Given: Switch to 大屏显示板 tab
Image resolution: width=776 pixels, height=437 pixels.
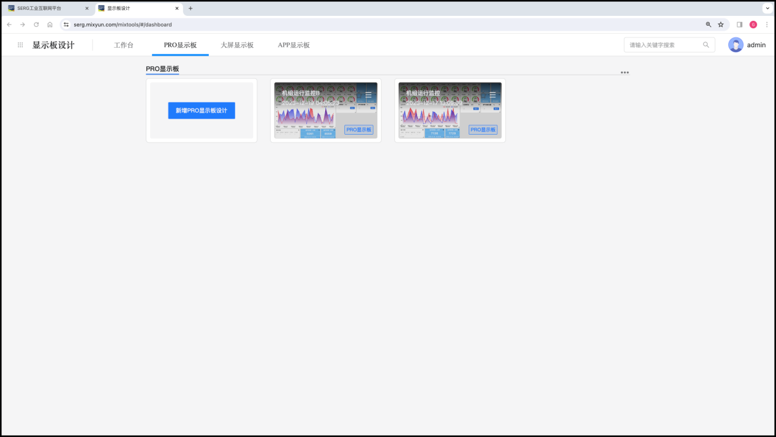Looking at the screenshot, I should (237, 45).
